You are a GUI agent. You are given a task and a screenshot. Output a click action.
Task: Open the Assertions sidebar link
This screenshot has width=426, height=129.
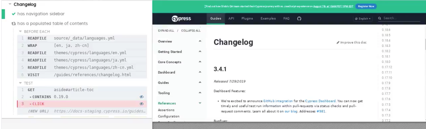166,110
